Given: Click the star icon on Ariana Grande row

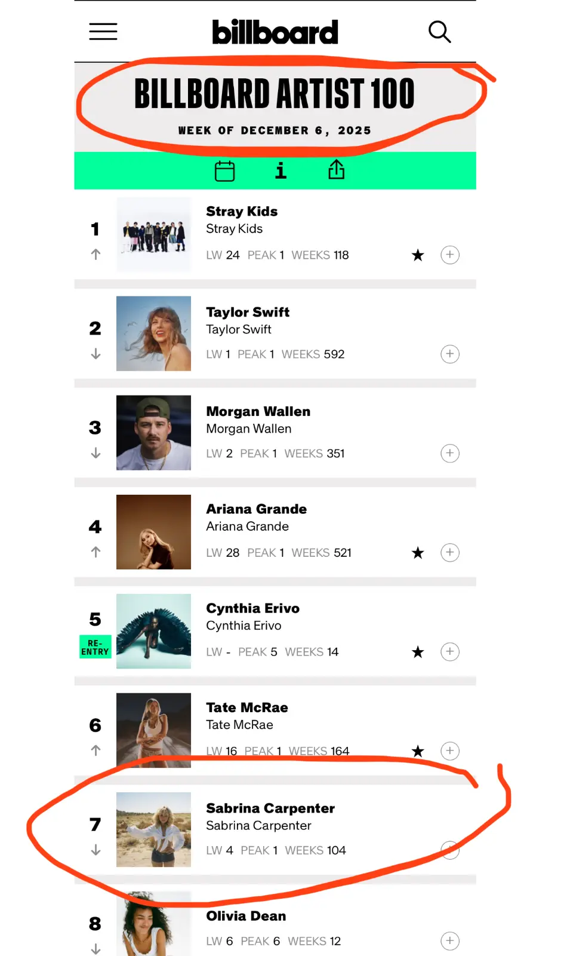Looking at the screenshot, I should point(418,553).
